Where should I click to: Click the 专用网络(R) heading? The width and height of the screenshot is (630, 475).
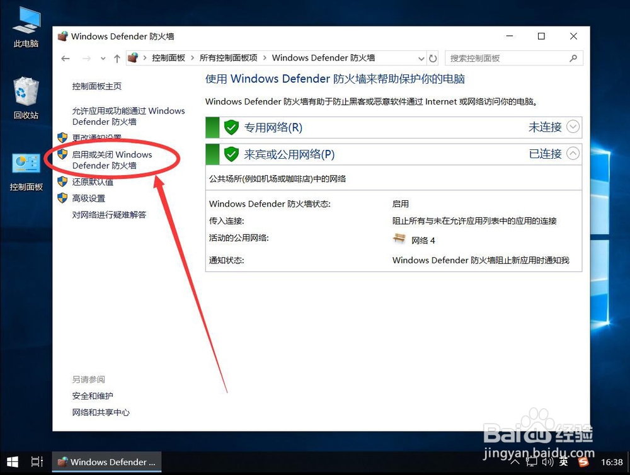(273, 127)
